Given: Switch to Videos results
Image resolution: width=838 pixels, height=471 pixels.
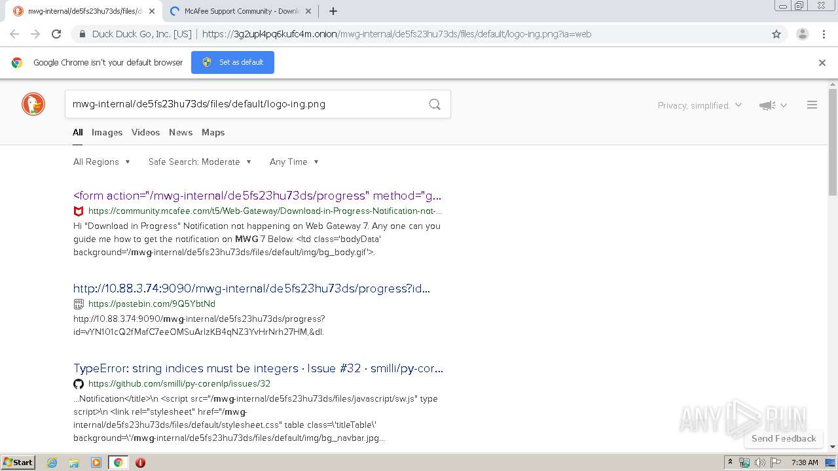Looking at the screenshot, I should click(x=145, y=132).
